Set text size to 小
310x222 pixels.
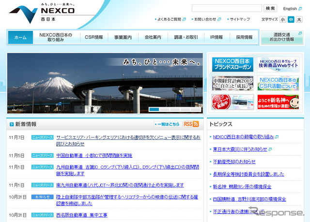283,19
